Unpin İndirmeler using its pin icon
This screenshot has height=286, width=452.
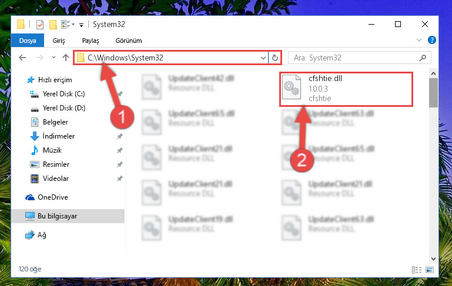(119, 136)
